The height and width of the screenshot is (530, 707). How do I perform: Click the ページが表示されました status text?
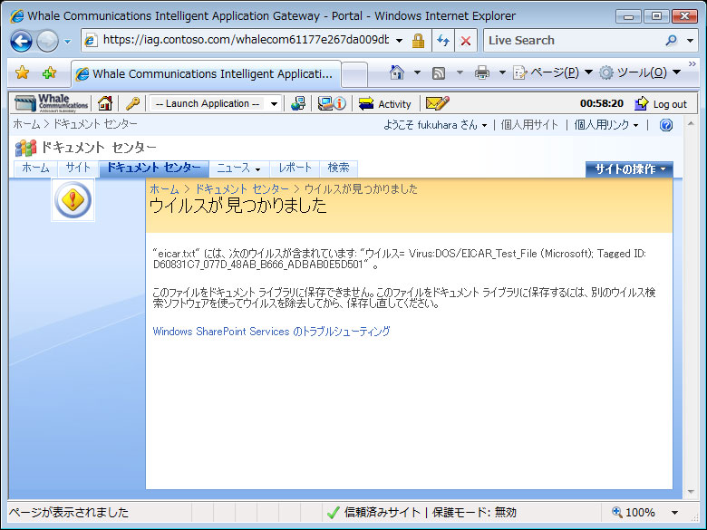pos(69,513)
